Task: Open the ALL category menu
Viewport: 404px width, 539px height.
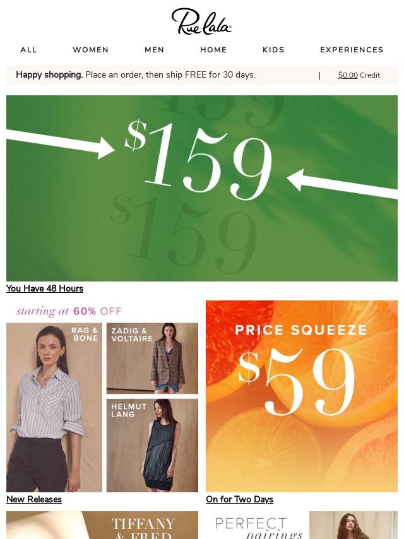Action: (x=28, y=50)
